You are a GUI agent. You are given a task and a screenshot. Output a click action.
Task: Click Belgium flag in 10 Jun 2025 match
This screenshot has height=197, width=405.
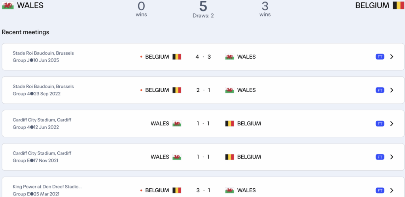(177, 57)
